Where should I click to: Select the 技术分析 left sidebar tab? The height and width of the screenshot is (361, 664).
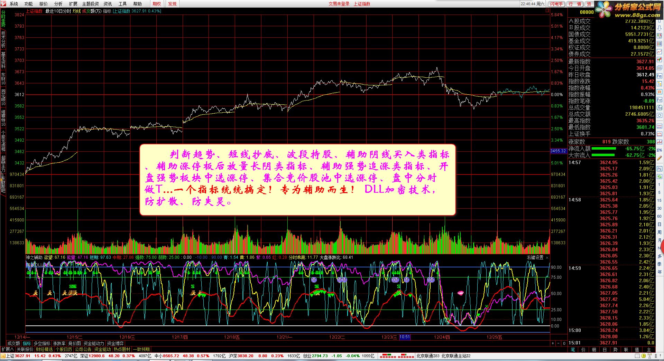(3, 40)
